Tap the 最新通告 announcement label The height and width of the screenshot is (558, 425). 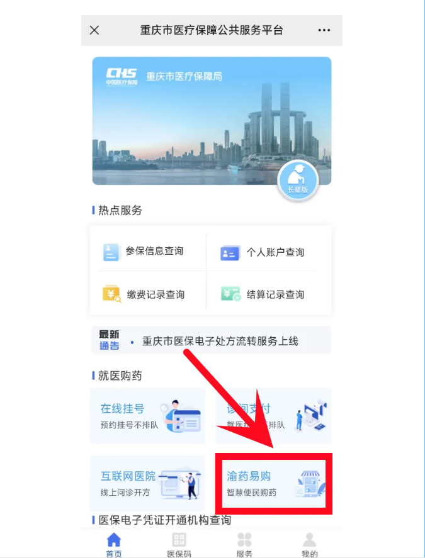coord(109,340)
